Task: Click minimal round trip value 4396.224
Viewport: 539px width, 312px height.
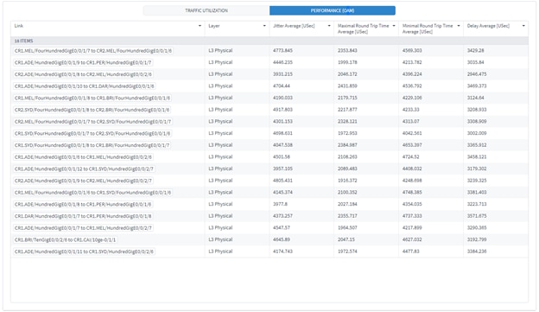Action: [x=412, y=74]
